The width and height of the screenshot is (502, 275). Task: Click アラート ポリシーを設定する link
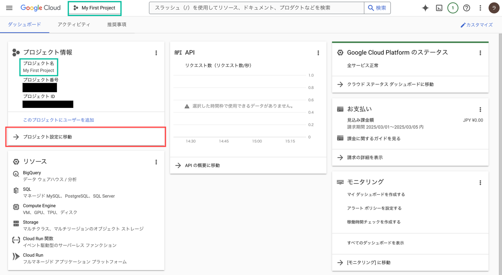tap(374, 208)
